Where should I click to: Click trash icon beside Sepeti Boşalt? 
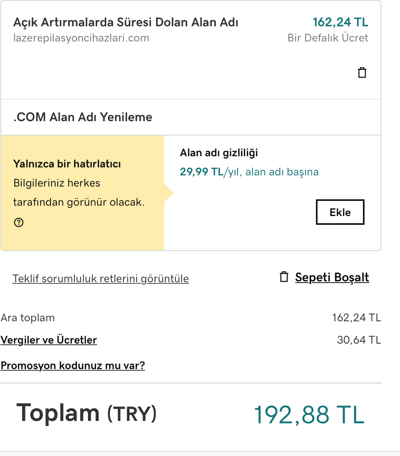(x=284, y=277)
